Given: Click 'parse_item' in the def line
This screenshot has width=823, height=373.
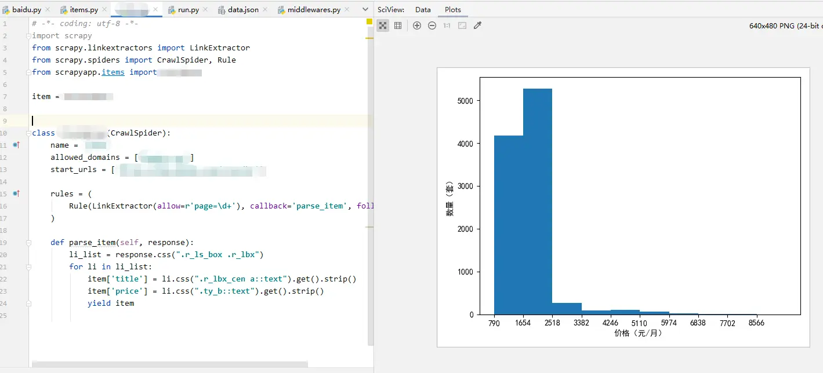Looking at the screenshot, I should pyautogui.click(x=92, y=243).
